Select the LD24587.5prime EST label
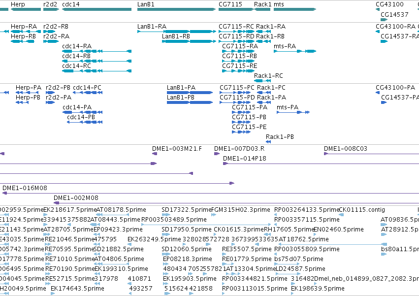The height and width of the screenshot is (296, 419). [x=300, y=269]
